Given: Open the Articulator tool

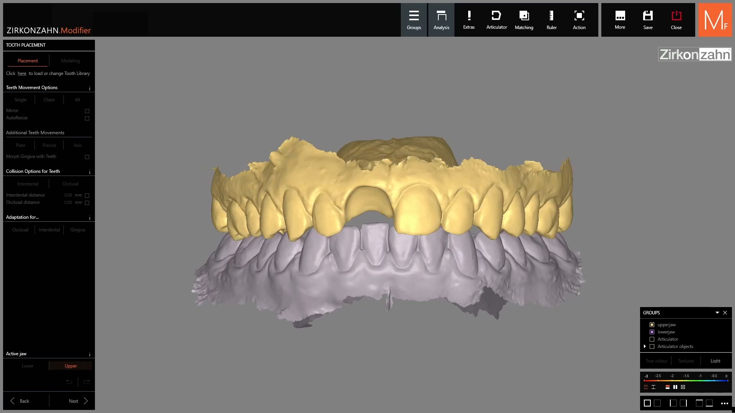Looking at the screenshot, I should tap(497, 20).
